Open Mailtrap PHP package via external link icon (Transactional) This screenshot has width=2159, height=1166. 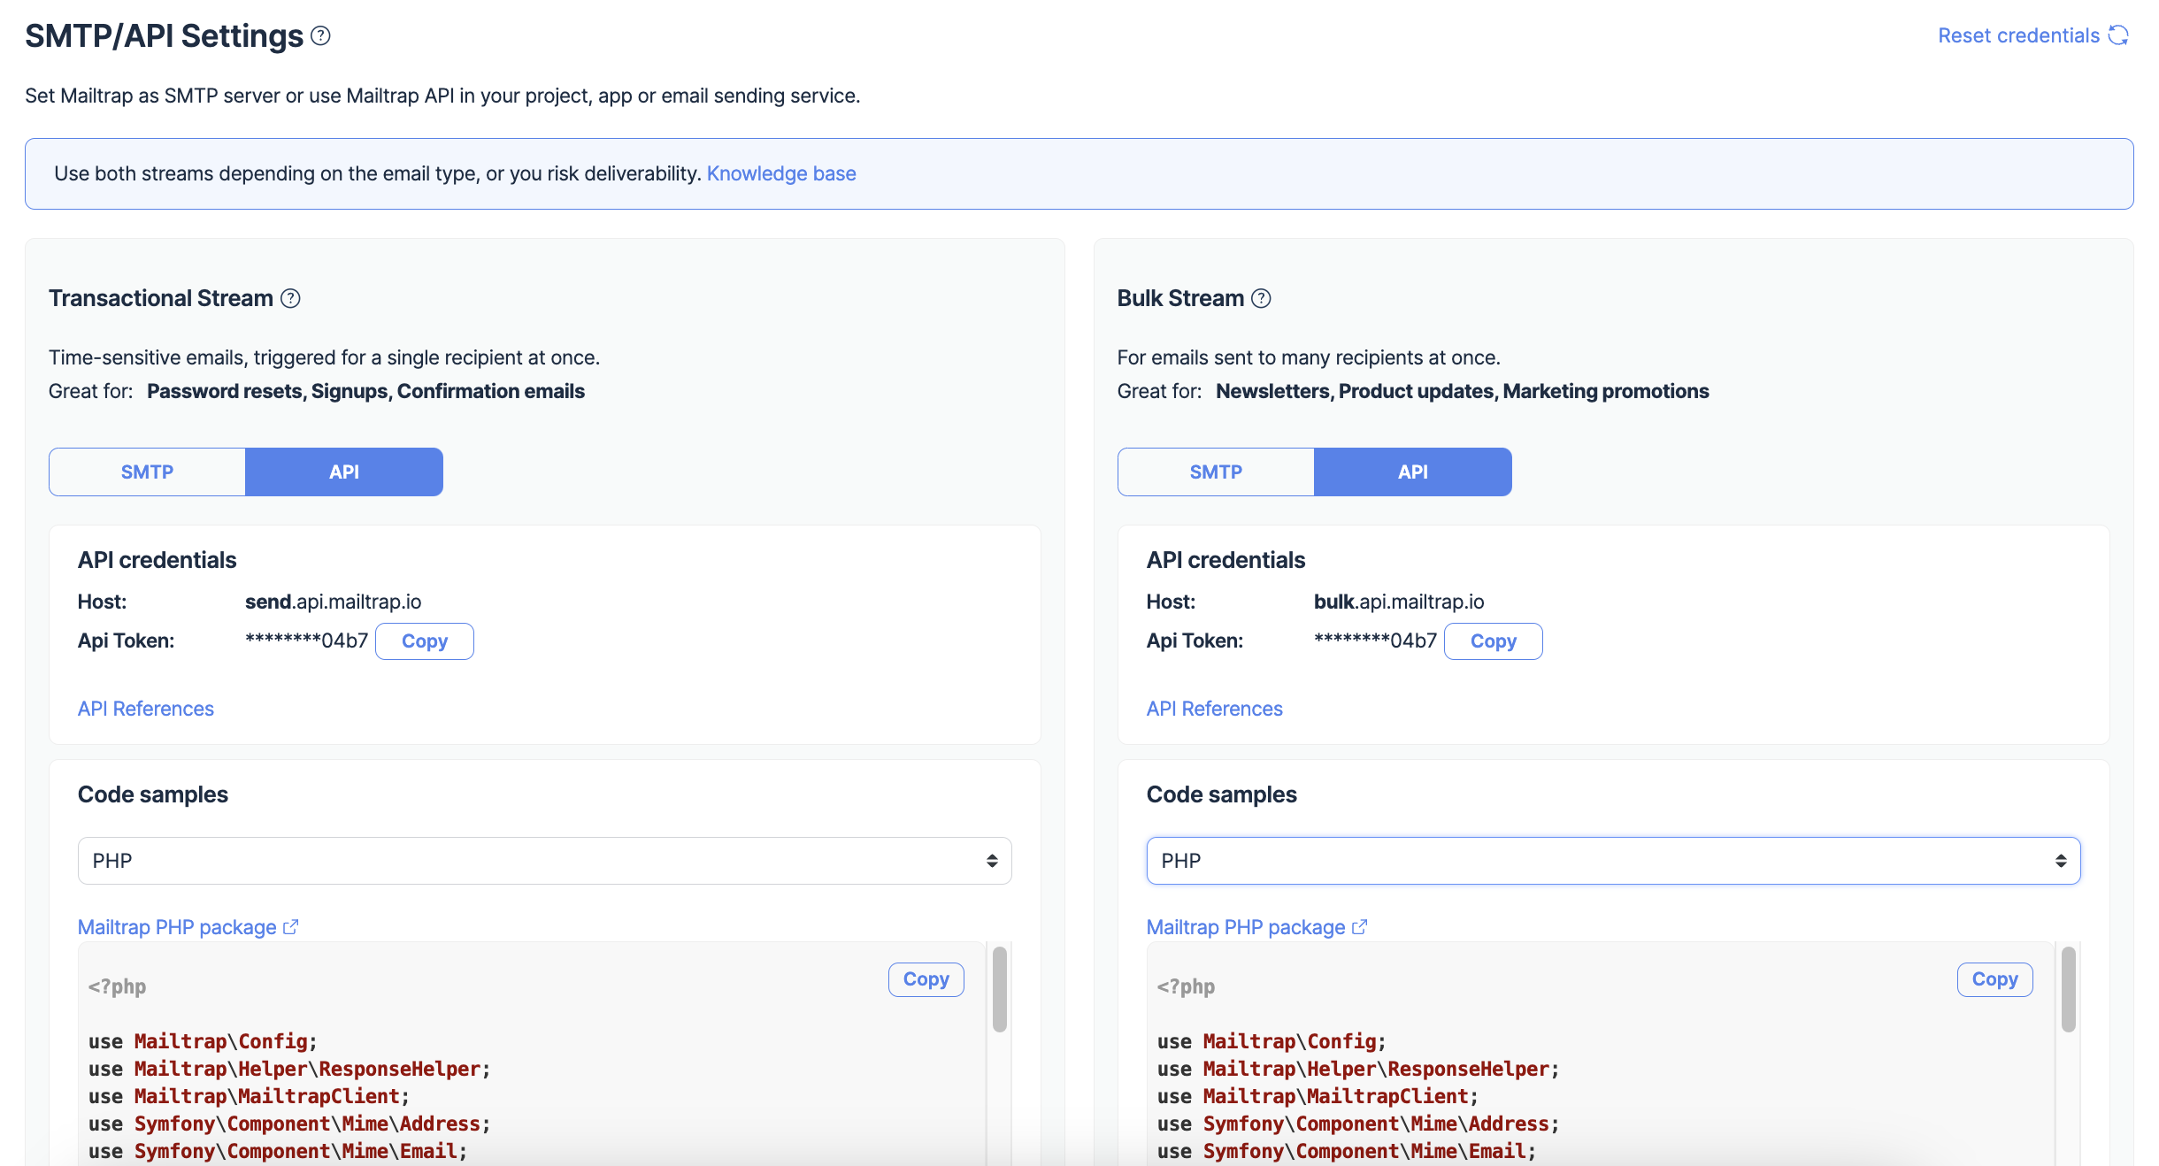(x=290, y=926)
